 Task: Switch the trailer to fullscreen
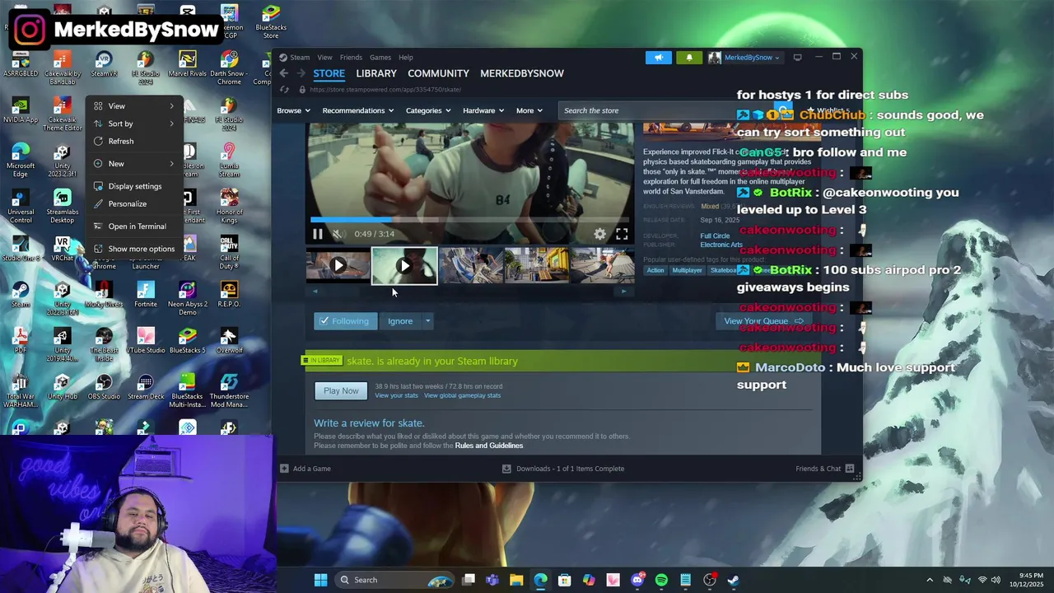click(x=623, y=234)
